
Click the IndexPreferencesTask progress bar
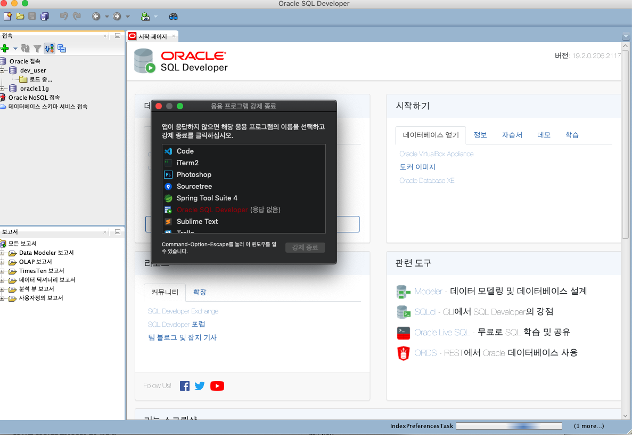click(508, 426)
